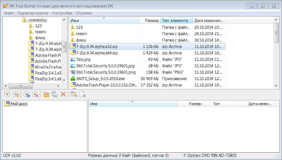Click the folder-up arrow toolbar icon
Screen dimensions: 282x160
tap(74, 94)
